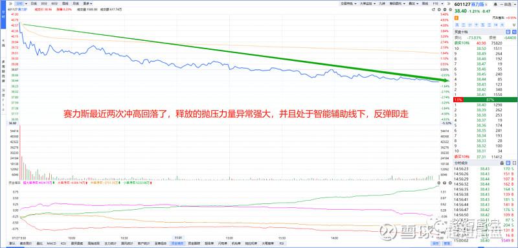Select the 日线 daily chart period
This screenshot has width=518, height=248.
click(x=34, y=4)
